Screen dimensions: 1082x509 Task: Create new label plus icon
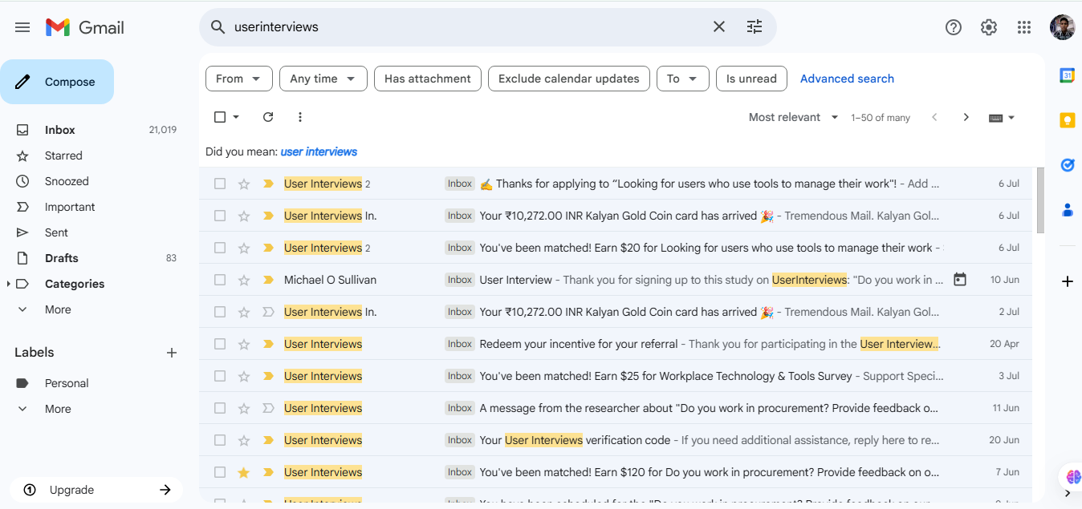(x=172, y=353)
